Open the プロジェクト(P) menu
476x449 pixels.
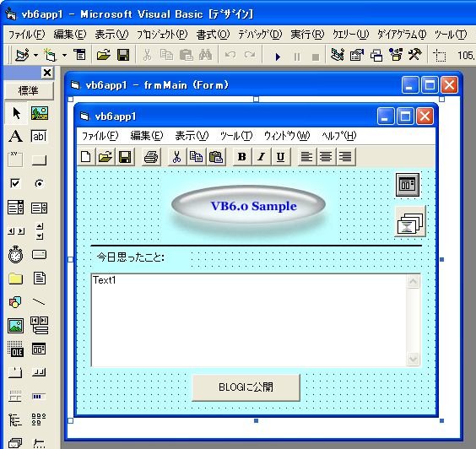(162, 35)
